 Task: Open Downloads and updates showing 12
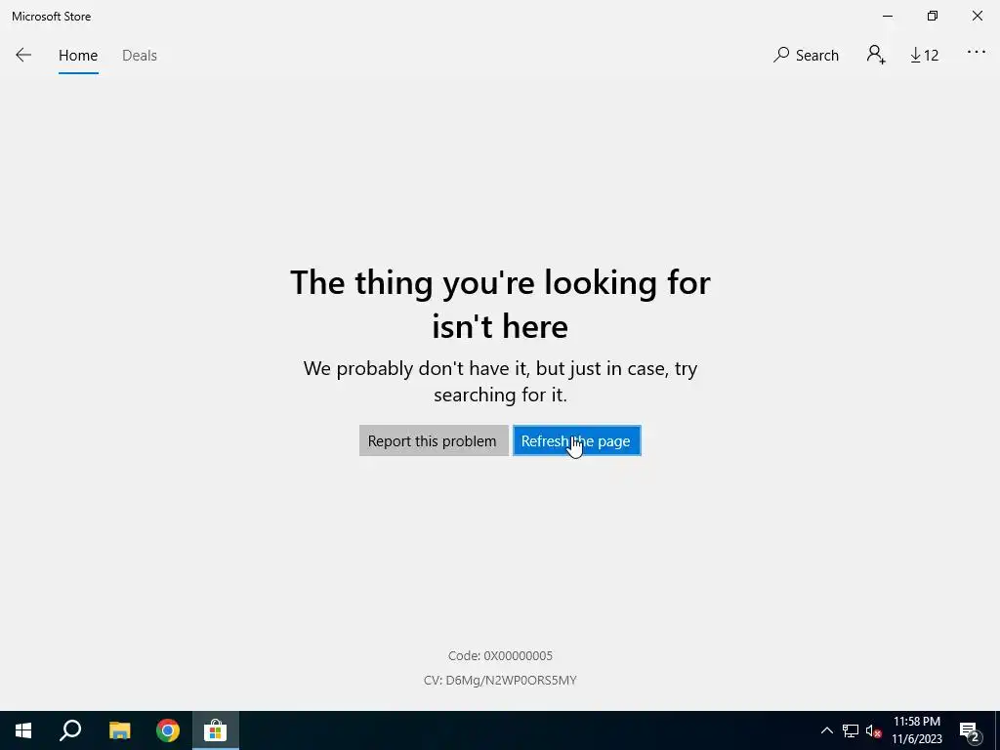pyautogui.click(x=924, y=56)
